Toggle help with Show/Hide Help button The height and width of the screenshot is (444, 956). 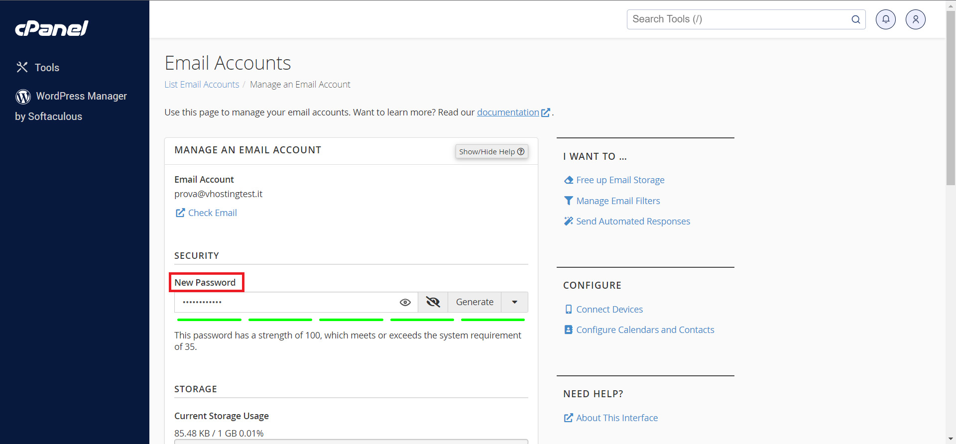(x=491, y=152)
